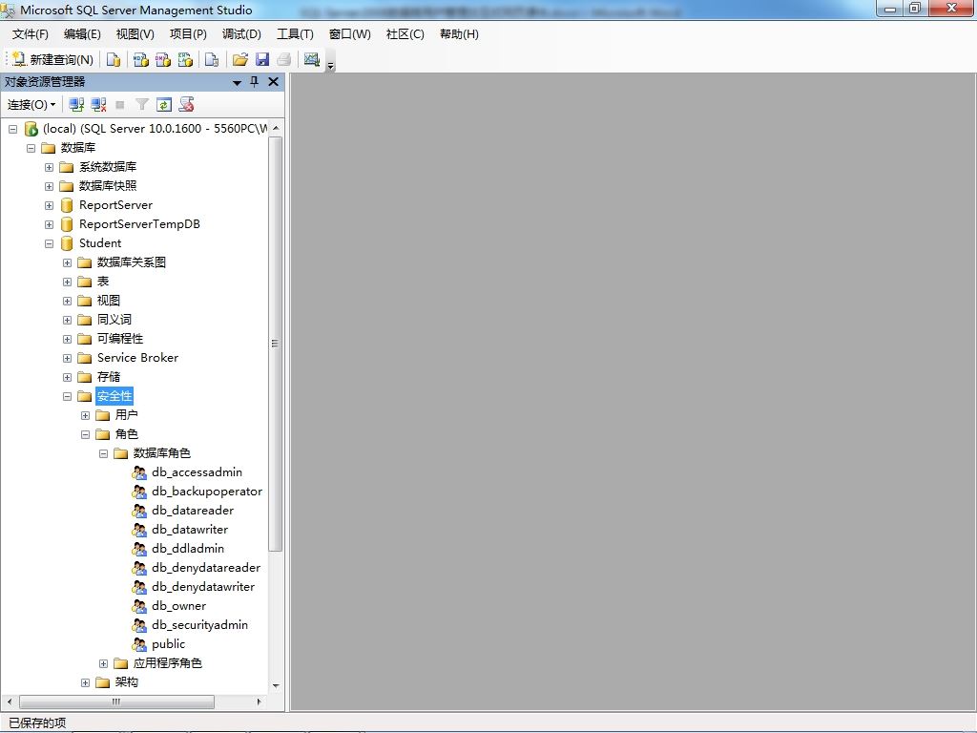
Task: Open Object Explorer window position dropdown arrow
Action: (x=237, y=82)
